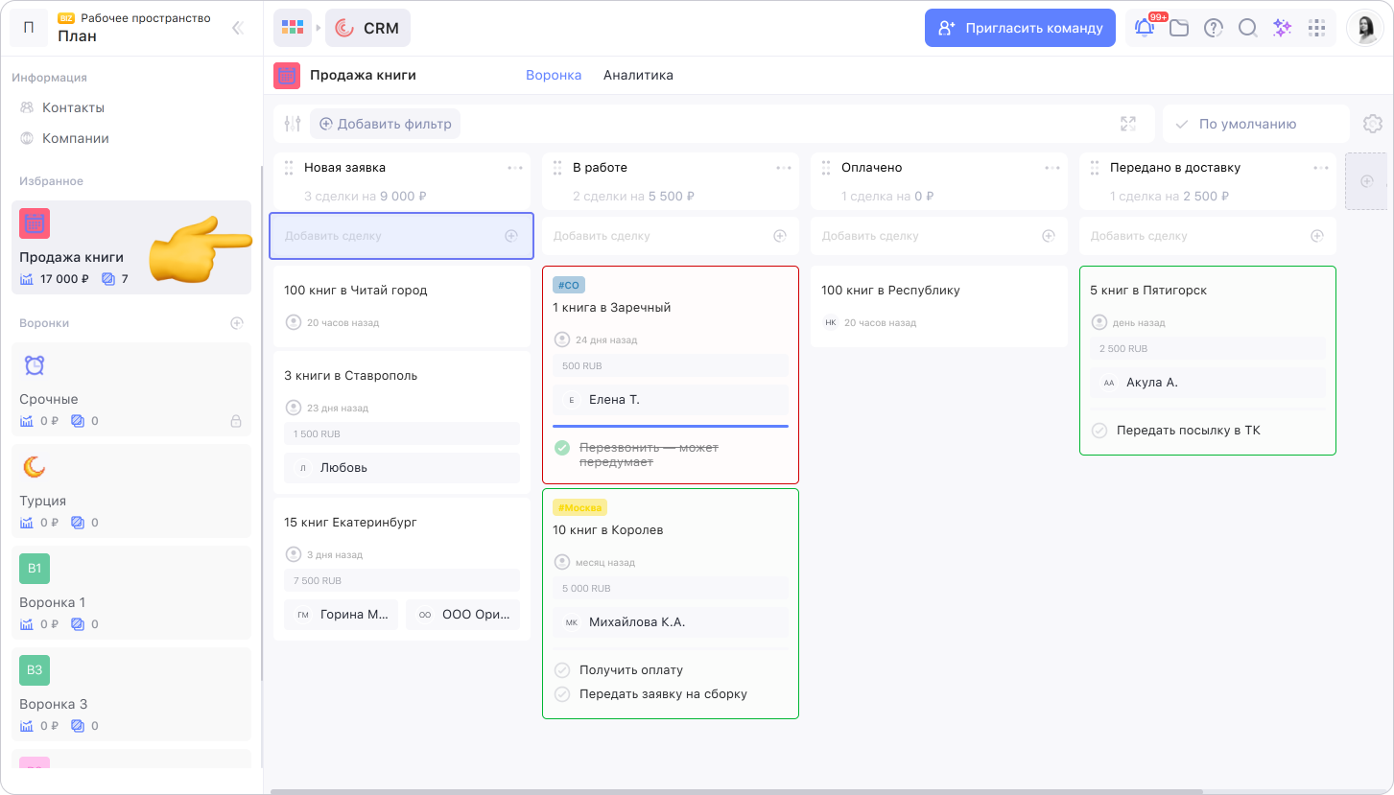1394x795 pixels.
Task: Open the notifications bell icon
Action: [1145, 28]
